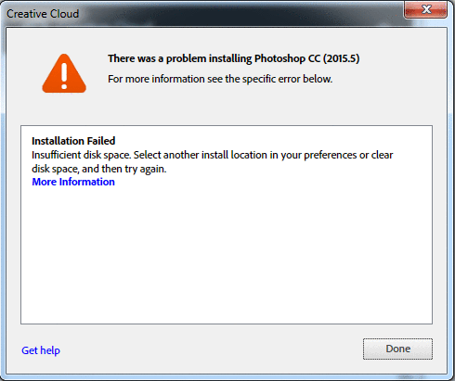The height and width of the screenshot is (381, 455).
Task: Click the Creative Cloud window title
Action: point(43,14)
